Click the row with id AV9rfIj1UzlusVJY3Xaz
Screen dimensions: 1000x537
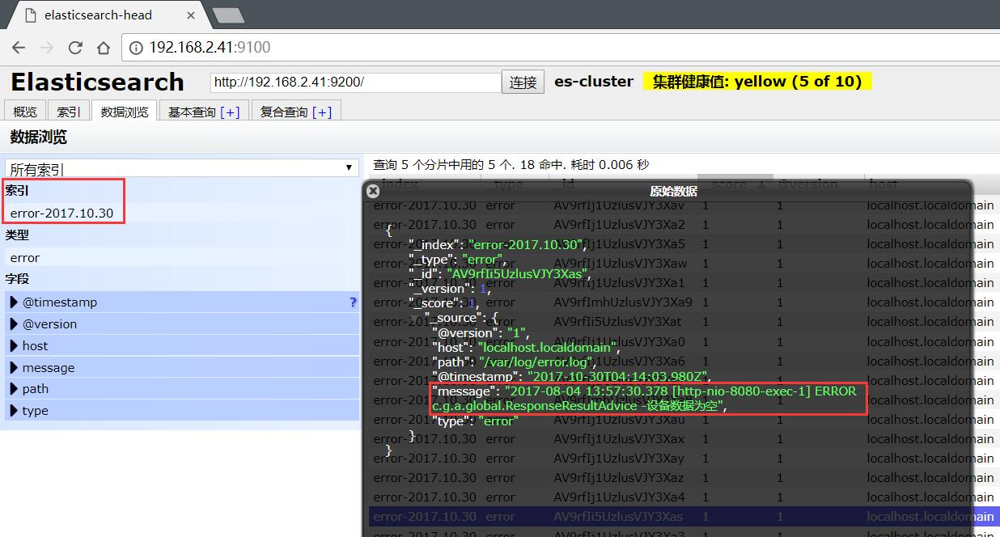tap(684, 477)
